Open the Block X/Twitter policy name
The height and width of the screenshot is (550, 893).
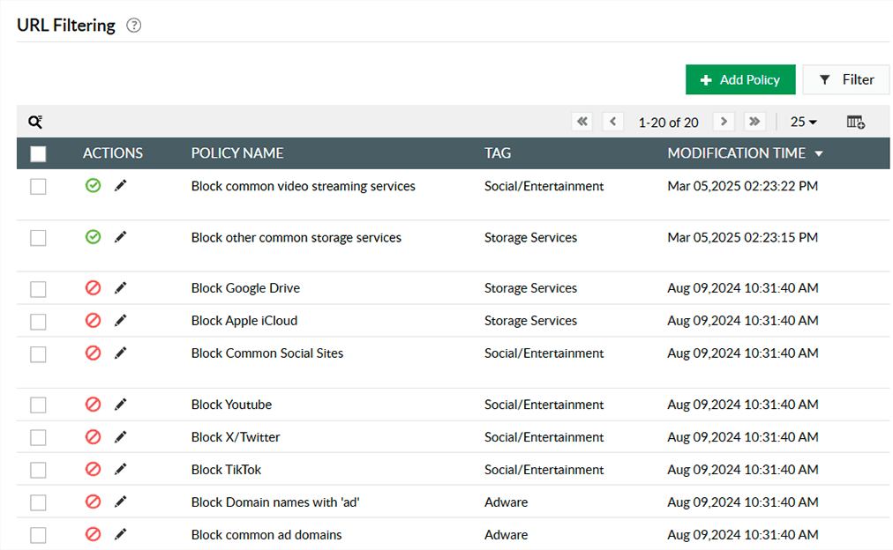coord(236,437)
